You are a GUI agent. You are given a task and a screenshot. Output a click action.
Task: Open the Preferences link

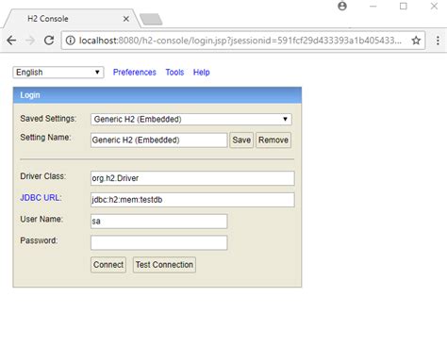(x=135, y=73)
